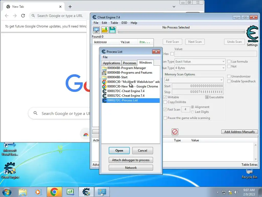
Task: Open the File menu in Cheat Engine
Action: [96, 23]
